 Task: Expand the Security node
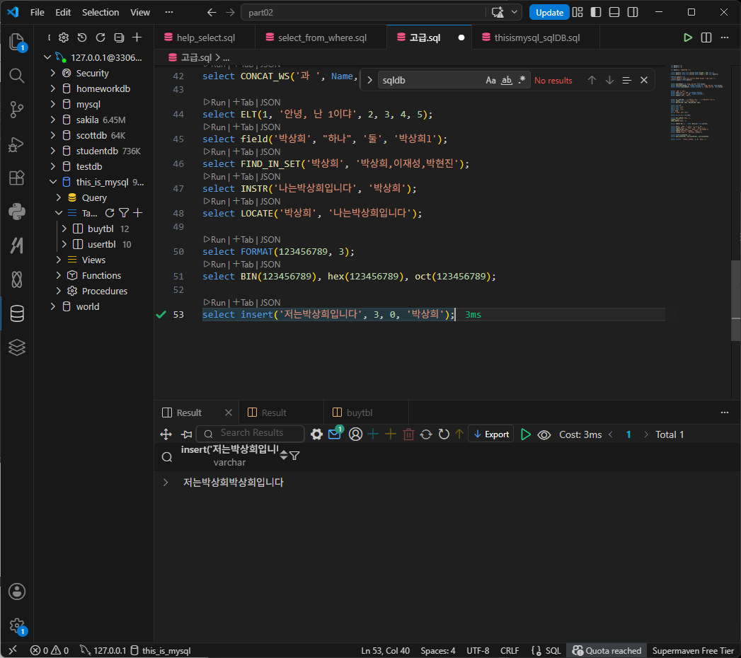pyautogui.click(x=53, y=73)
